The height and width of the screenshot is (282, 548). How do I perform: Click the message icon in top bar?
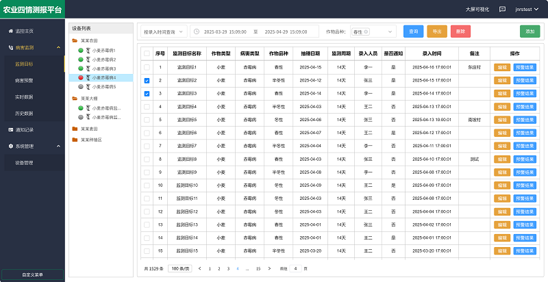[x=502, y=10]
